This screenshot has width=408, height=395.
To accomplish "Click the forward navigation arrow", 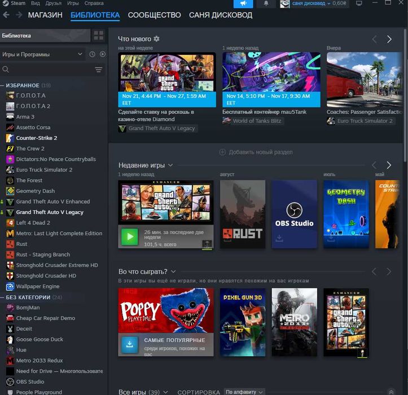I will click(x=19, y=15).
